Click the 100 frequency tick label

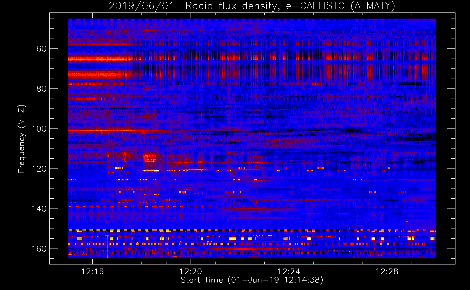click(x=39, y=129)
